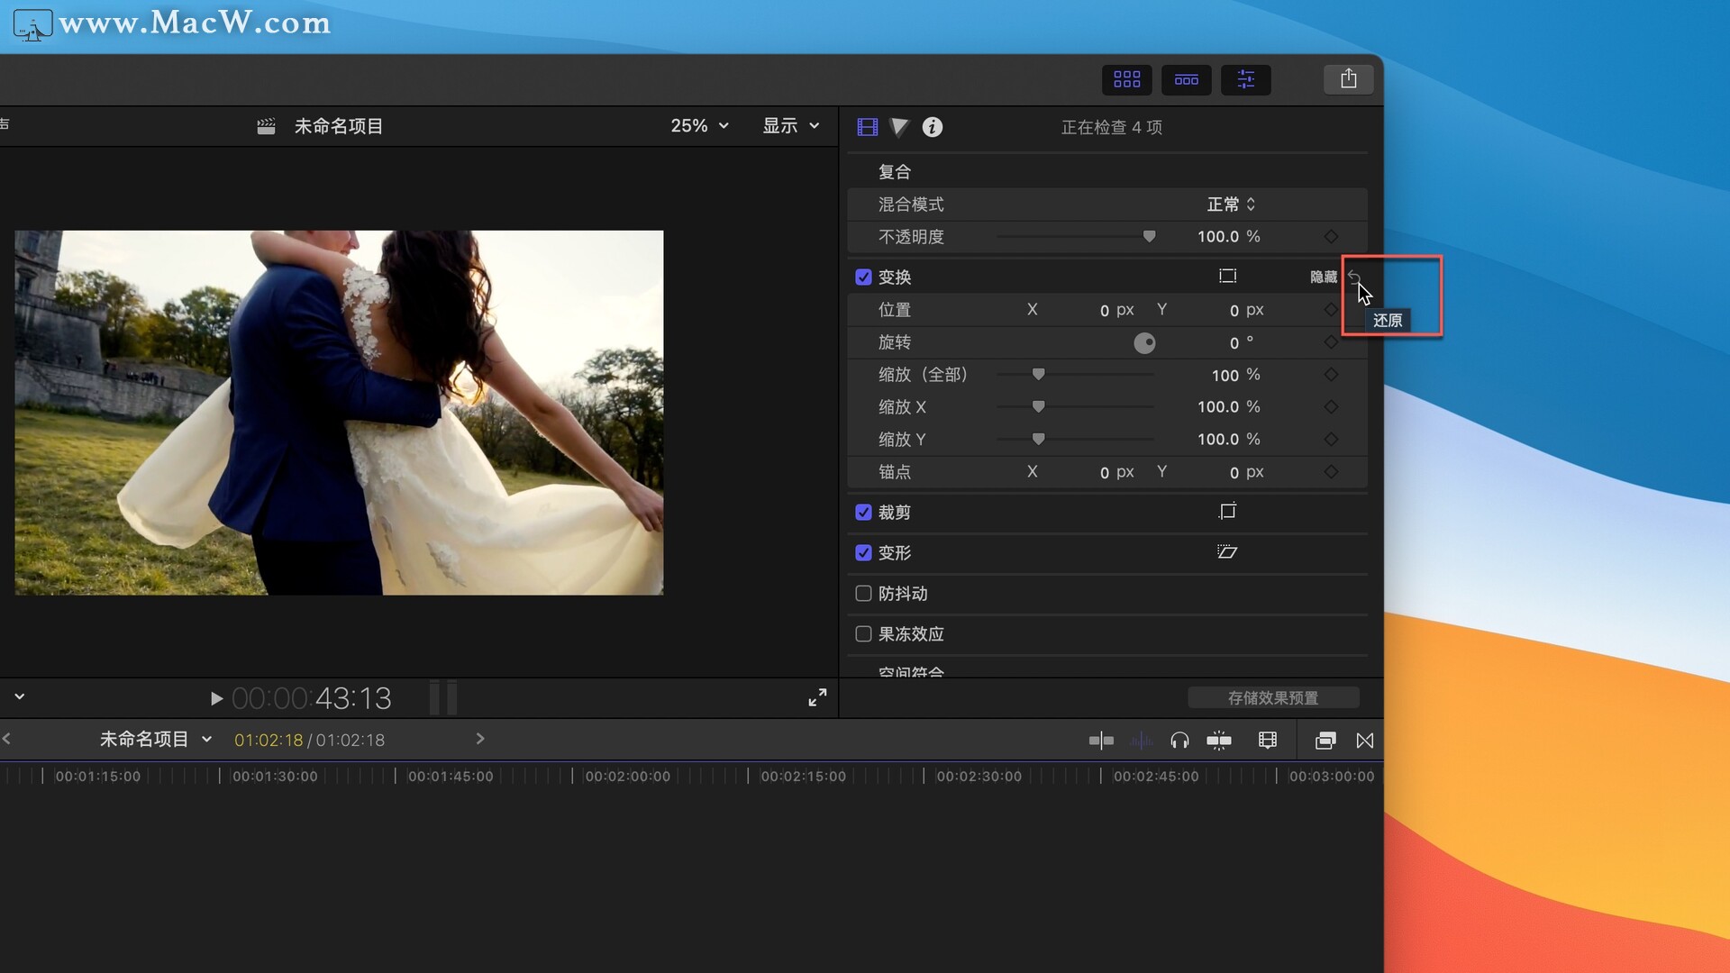Viewport: 1730px width, 973px height.
Task: Click the 43:13 timecode display
Action: click(312, 698)
